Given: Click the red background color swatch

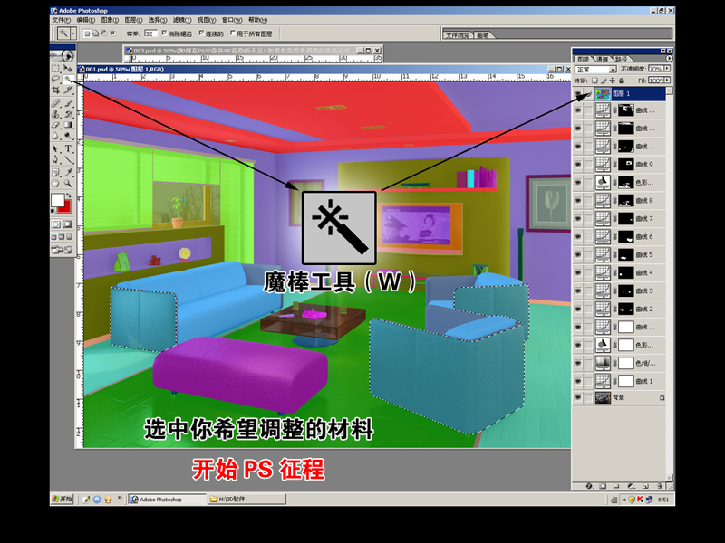Looking at the screenshot, I should click(x=66, y=208).
